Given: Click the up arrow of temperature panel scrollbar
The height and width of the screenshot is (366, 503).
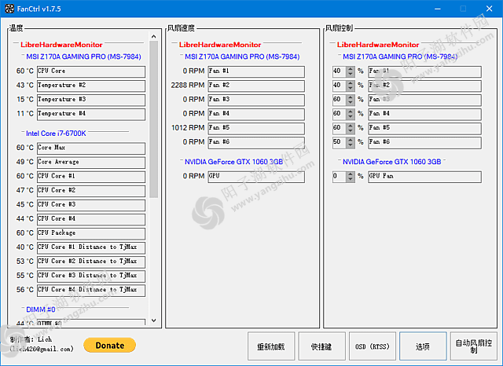Looking at the screenshot, I should click(x=154, y=36).
